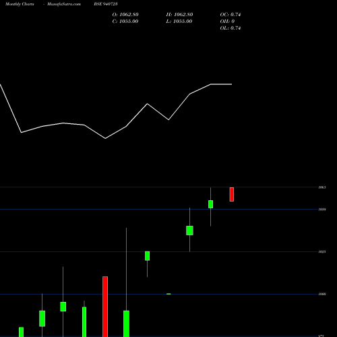337x337 pixels.
Task: Click the tiny flat green candle on the 1000 line
Action: (x=168, y=294)
